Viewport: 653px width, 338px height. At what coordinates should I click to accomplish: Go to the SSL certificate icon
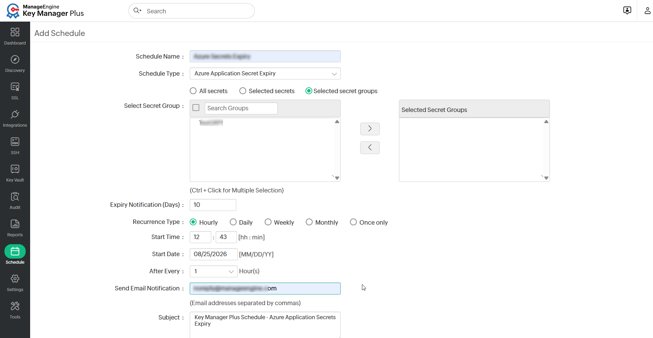point(15,87)
